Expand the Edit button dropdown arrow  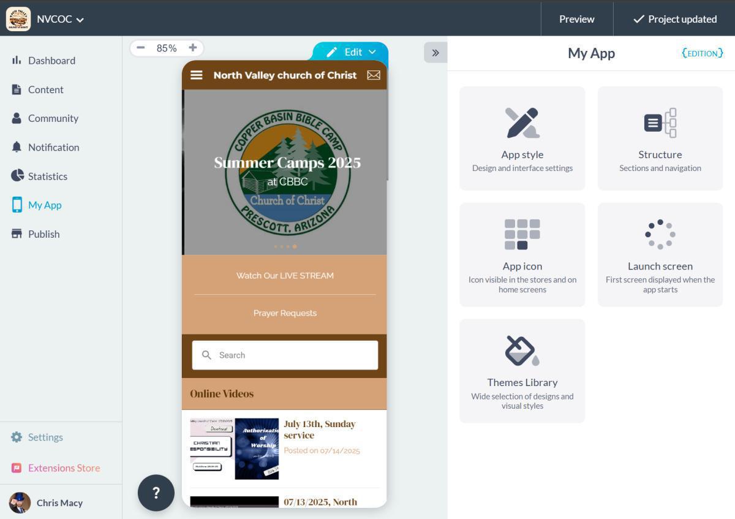click(x=372, y=52)
